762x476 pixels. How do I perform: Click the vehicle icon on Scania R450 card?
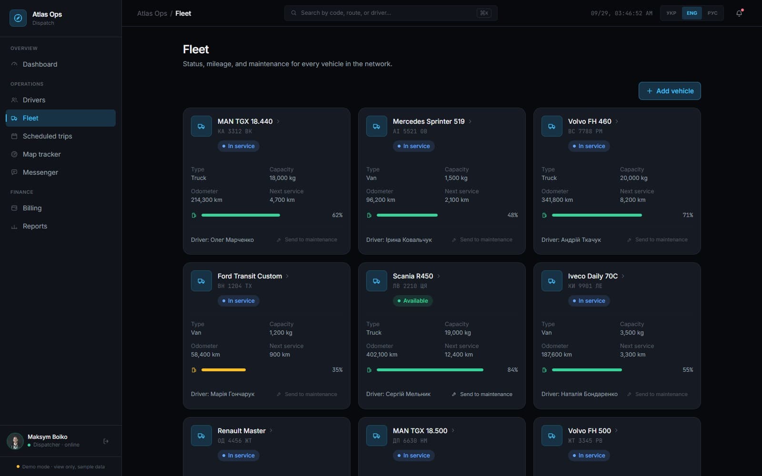377,281
